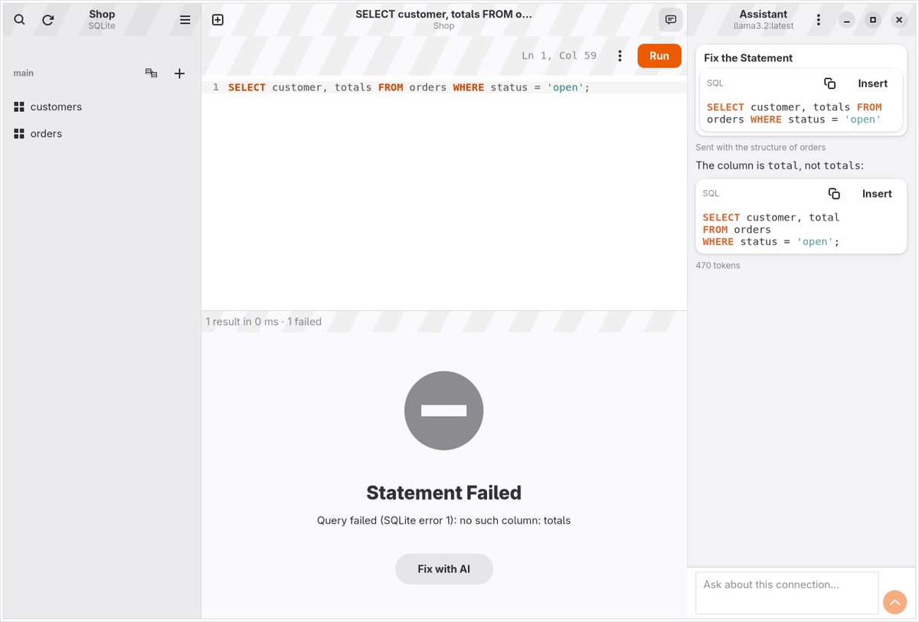Click the Statement Failed heading
This screenshot has height=622, width=919.
(x=444, y=493)
